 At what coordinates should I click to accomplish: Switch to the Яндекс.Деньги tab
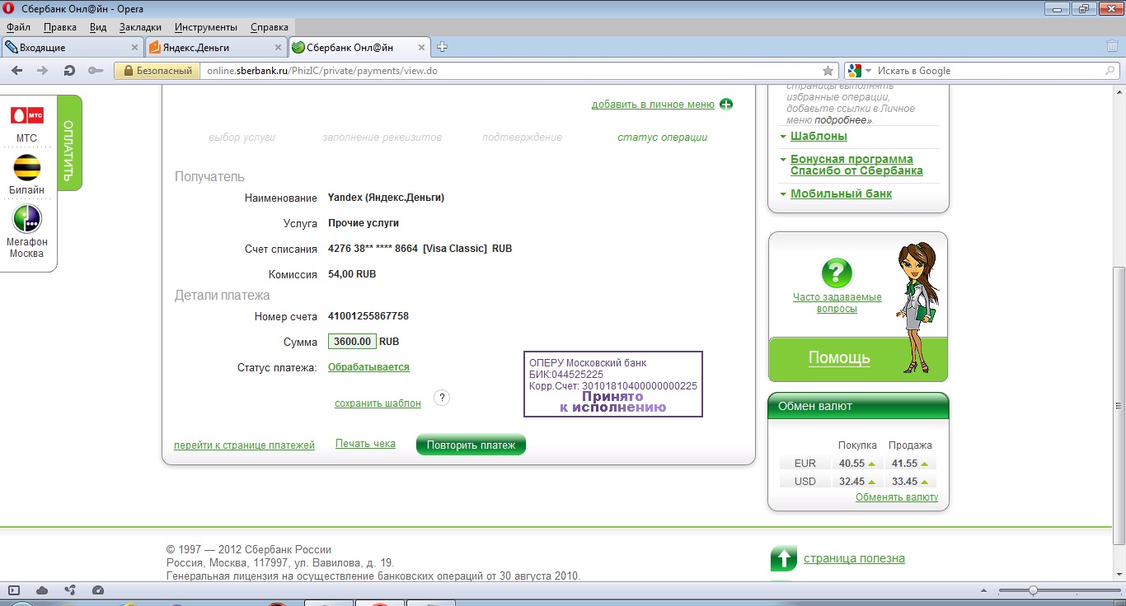point(216,48)
